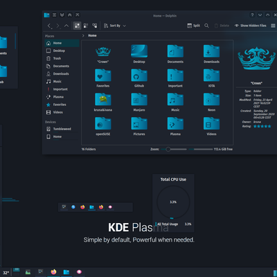Select the "Crown" folder icon

click(x=103, y=54)
